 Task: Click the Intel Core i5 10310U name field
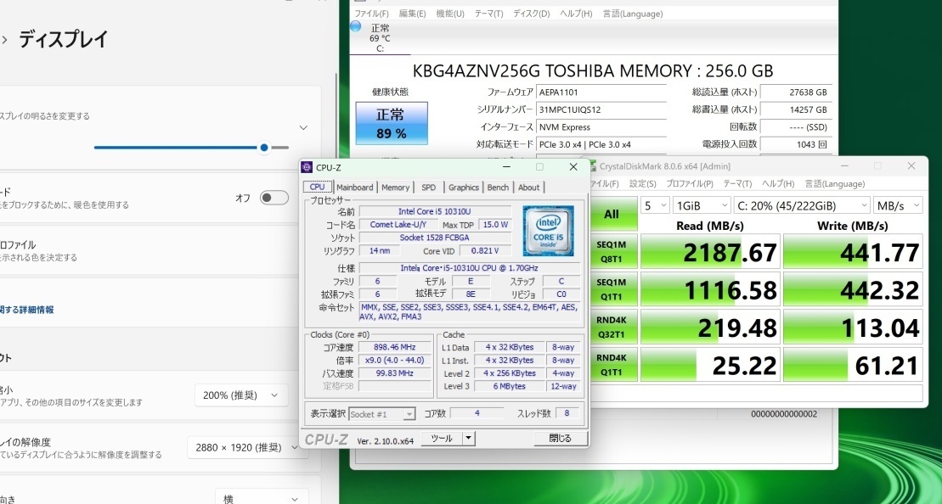click(x=435, y=211)
